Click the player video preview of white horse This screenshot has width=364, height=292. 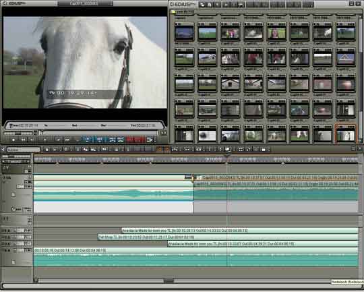point(85,62)
